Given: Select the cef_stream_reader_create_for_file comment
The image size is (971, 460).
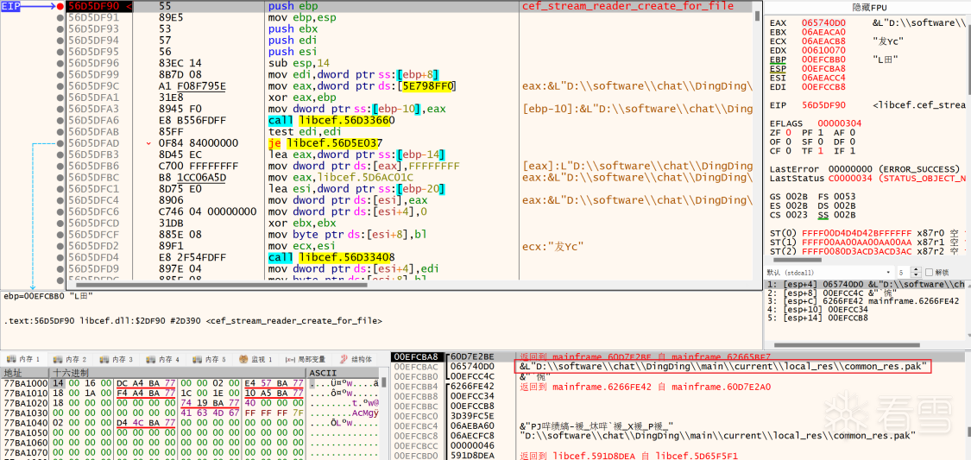Looking at the screenshot, I should coord(627,6).
